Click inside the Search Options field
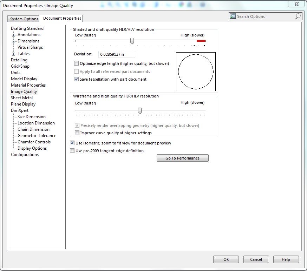The height and width of the screenshot is (271, 307). [x=265, y=16]
